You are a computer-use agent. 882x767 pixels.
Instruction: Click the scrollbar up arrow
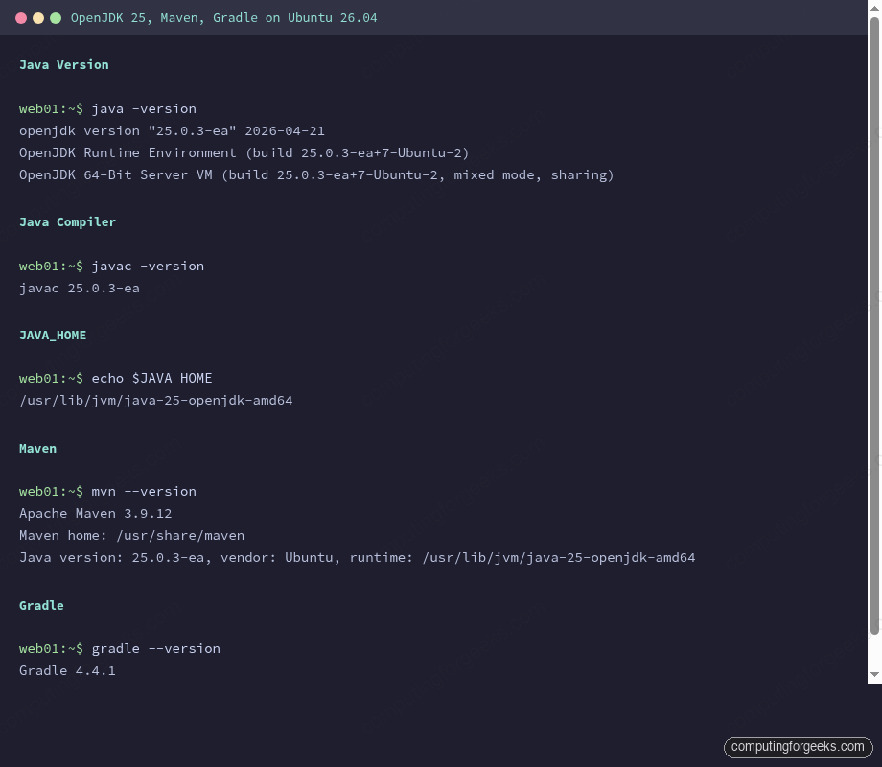coord(874,8)
